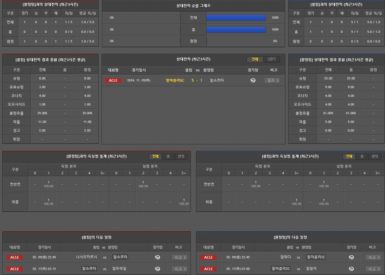385x275 pixels.
Task: Click the 5 - 1 score in the match row
Action: pos(197,80)
